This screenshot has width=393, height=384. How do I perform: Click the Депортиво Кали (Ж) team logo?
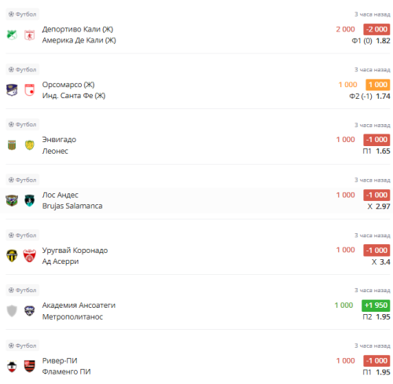click(12, 35)
